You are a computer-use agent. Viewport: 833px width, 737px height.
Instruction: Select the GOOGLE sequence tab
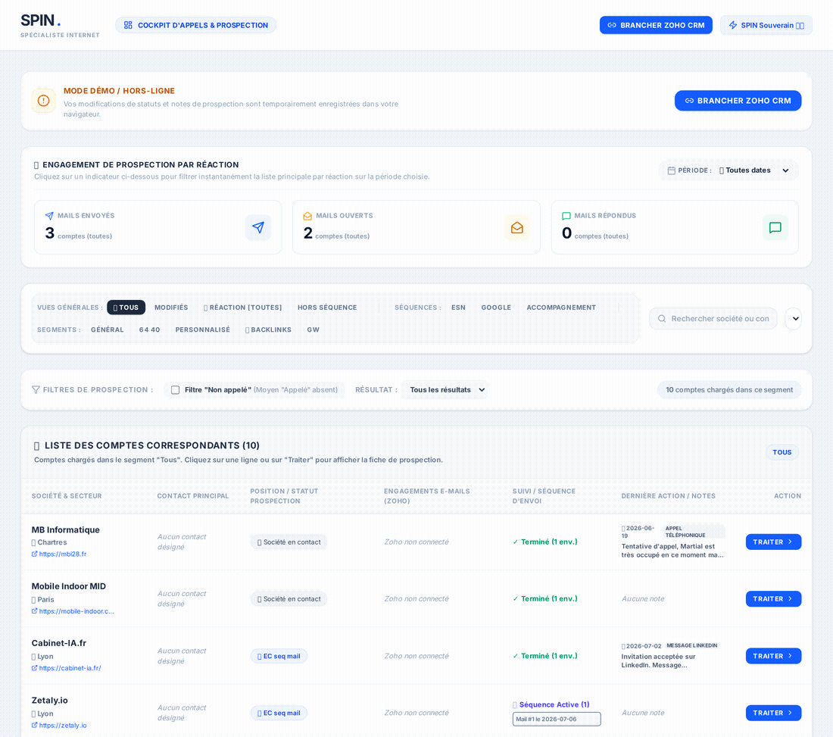click(x=496, y=307)
